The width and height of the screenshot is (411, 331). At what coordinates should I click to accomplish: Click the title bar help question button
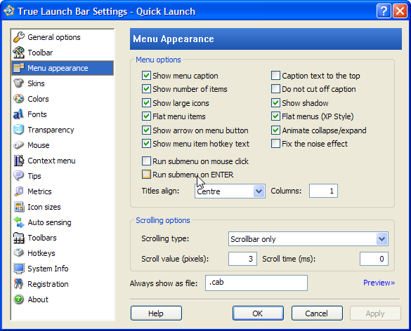(384, 11)
